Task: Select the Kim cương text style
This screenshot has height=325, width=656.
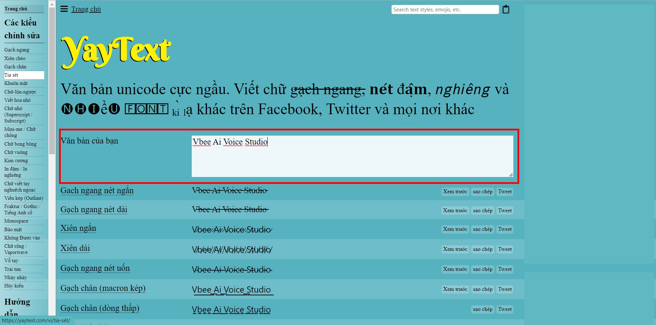Action: (15, 160)
